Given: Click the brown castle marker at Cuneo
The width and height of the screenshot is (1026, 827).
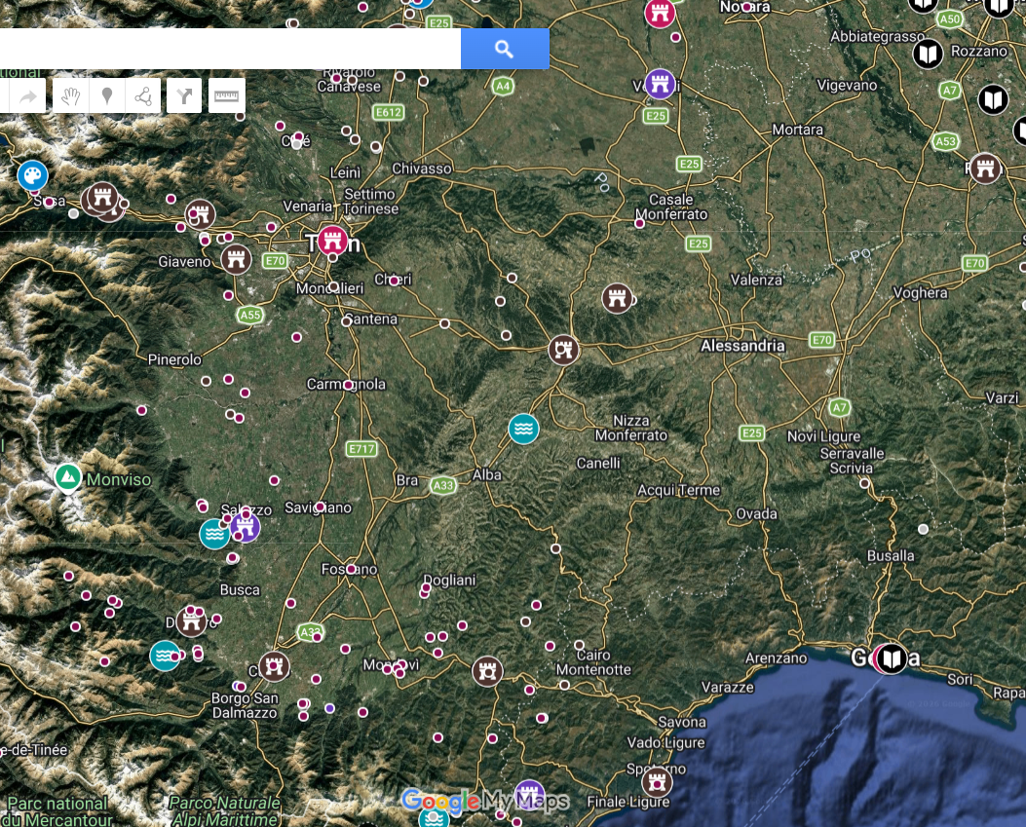Looking at the screenshot, I should (274, 666).
